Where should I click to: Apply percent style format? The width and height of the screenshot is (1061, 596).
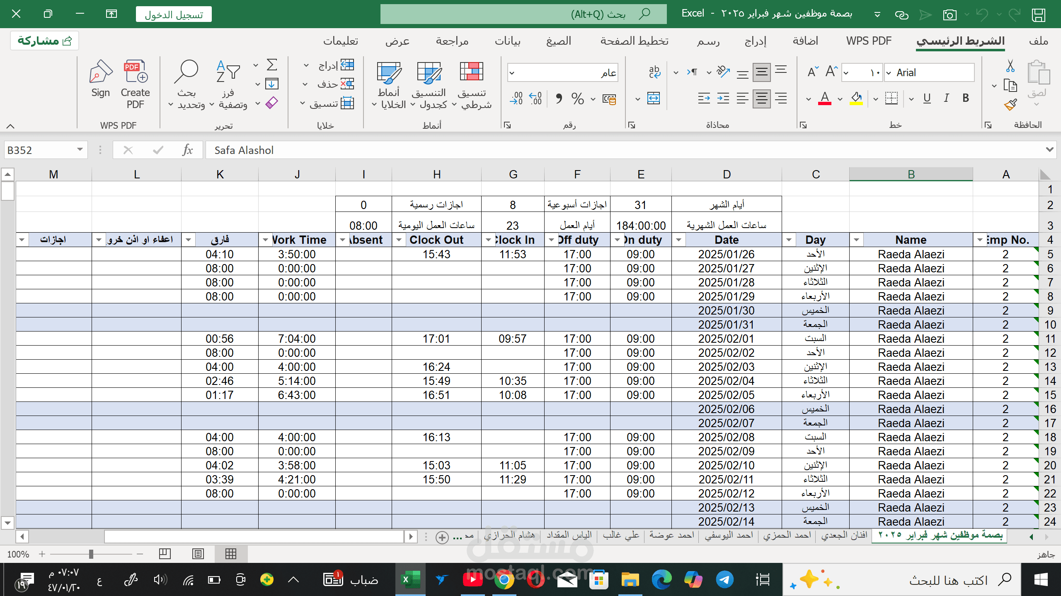point(577,99)
